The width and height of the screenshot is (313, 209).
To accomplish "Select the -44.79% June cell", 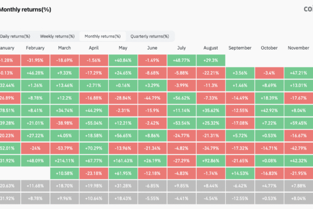I will pos(153,97).
